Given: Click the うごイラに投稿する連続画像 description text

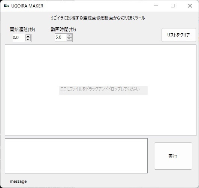Looking at the screenshot, I should (98, 18).
